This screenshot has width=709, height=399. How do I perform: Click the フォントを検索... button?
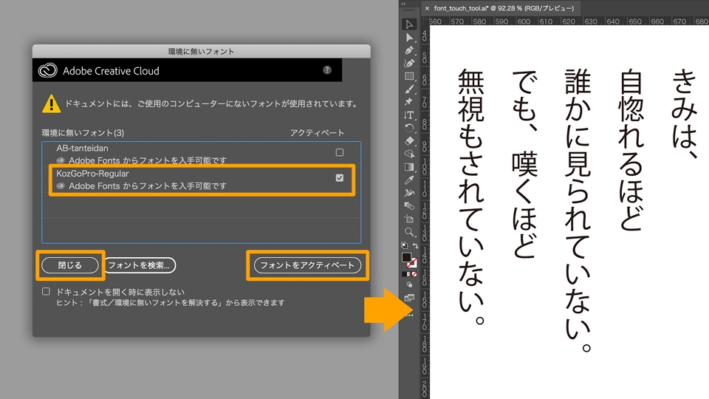[x=140, y=265]
